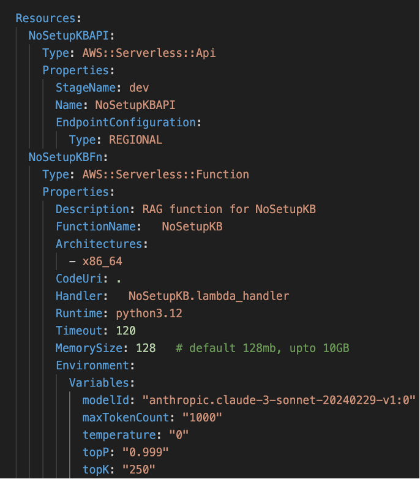Click the Timeout value 120

[x=126, y=331]
